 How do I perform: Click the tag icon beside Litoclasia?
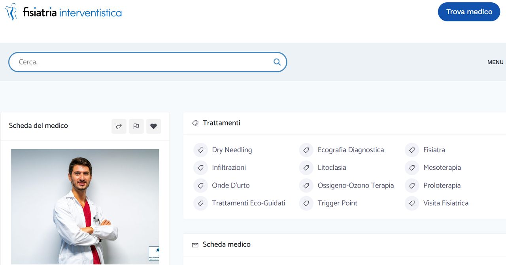click(306, 168)
